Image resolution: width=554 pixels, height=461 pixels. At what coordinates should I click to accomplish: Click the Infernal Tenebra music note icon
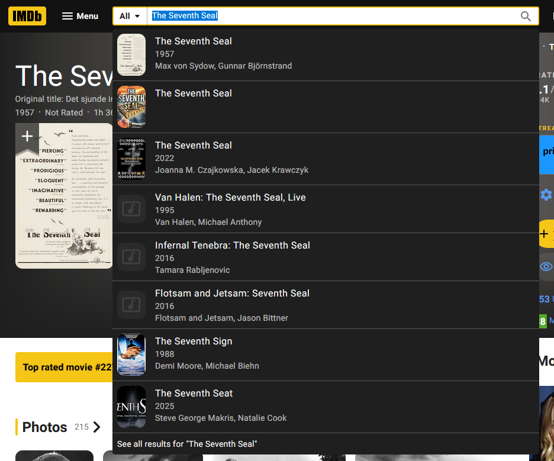pyautogui.click(x=131, y=257)
